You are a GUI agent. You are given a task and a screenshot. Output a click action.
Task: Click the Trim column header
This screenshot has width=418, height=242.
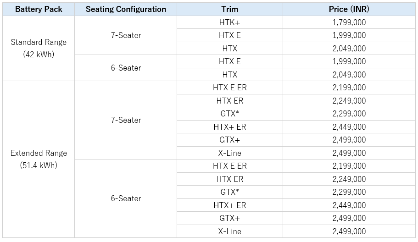[x=229, y=9]
